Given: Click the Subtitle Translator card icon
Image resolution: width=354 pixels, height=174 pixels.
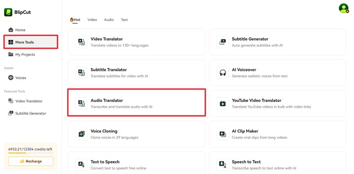Looking at the screenshot, I should [x=81, y=72].
